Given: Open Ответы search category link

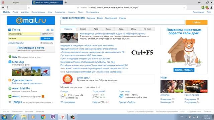Looking at the screenshot, I should click(122, 18).
